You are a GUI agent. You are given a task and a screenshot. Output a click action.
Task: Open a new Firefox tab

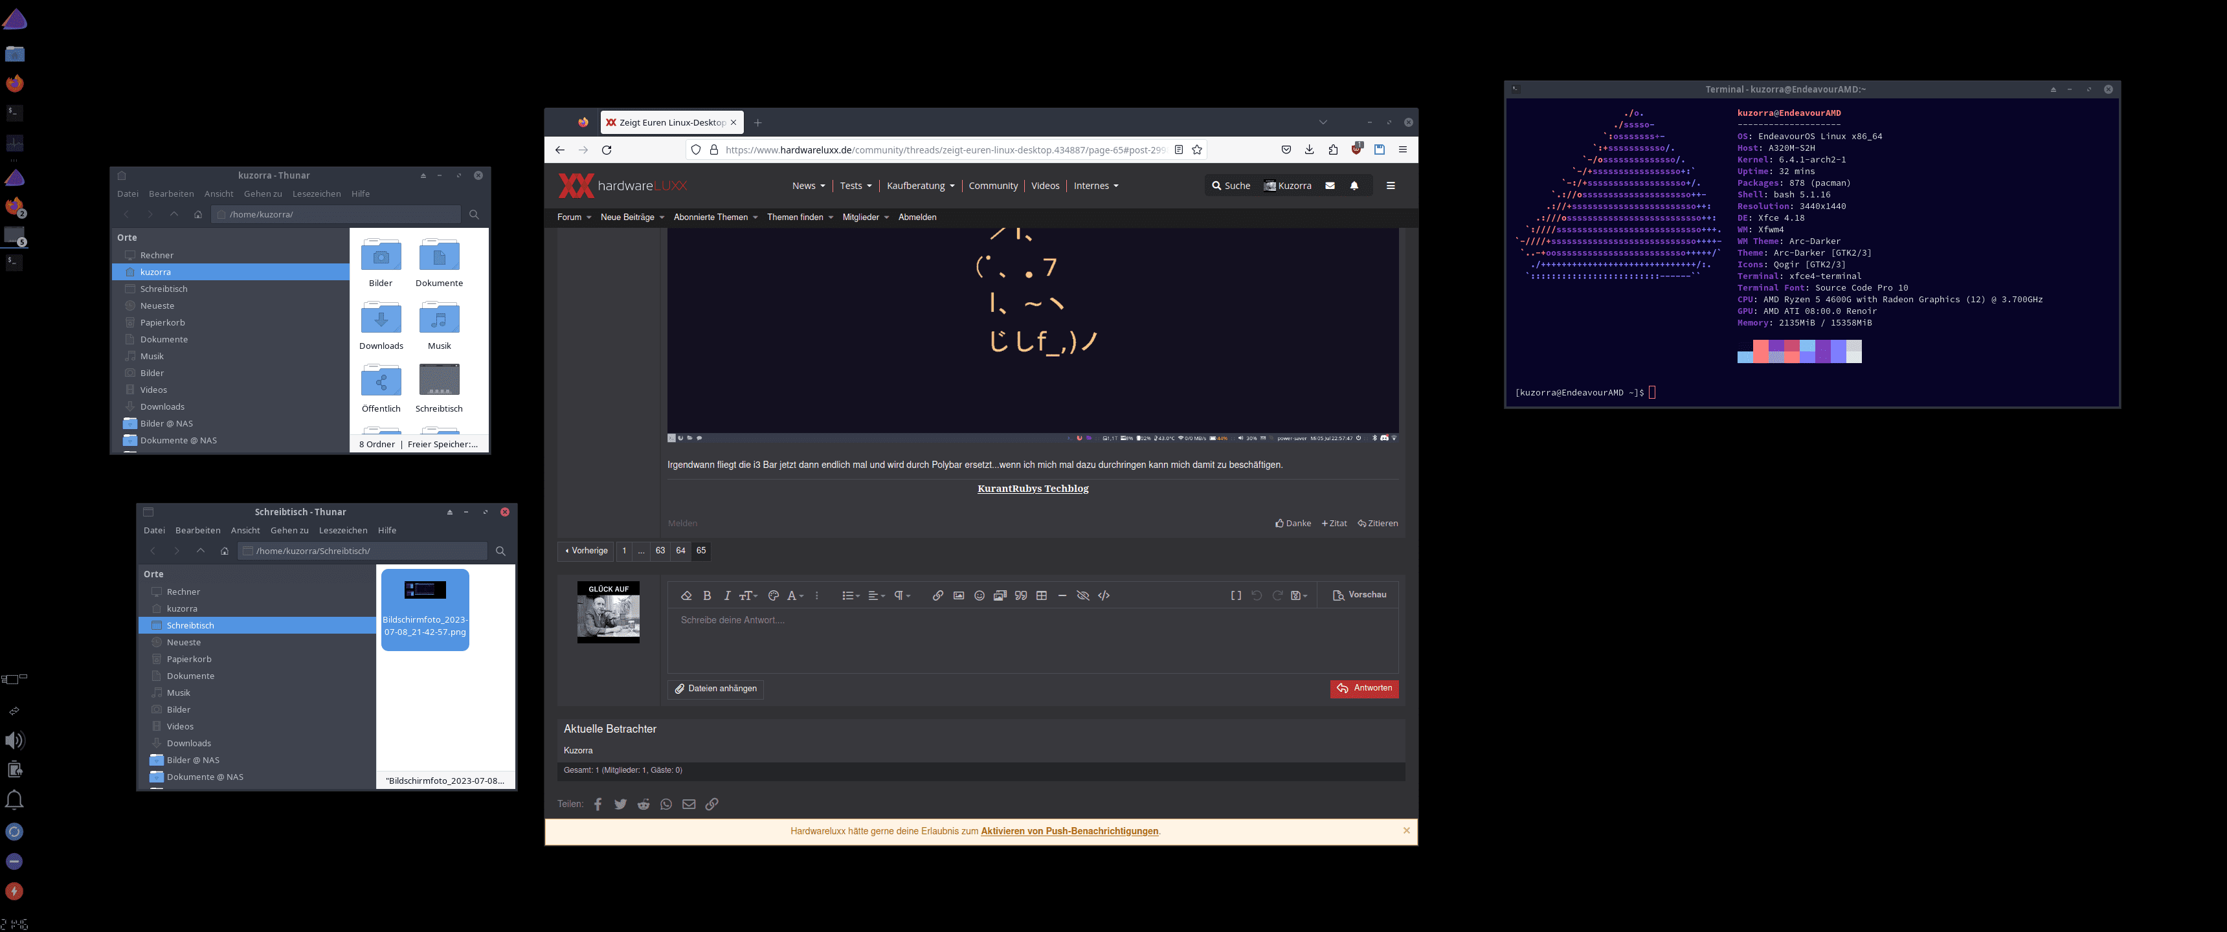(x=757, y=123)
